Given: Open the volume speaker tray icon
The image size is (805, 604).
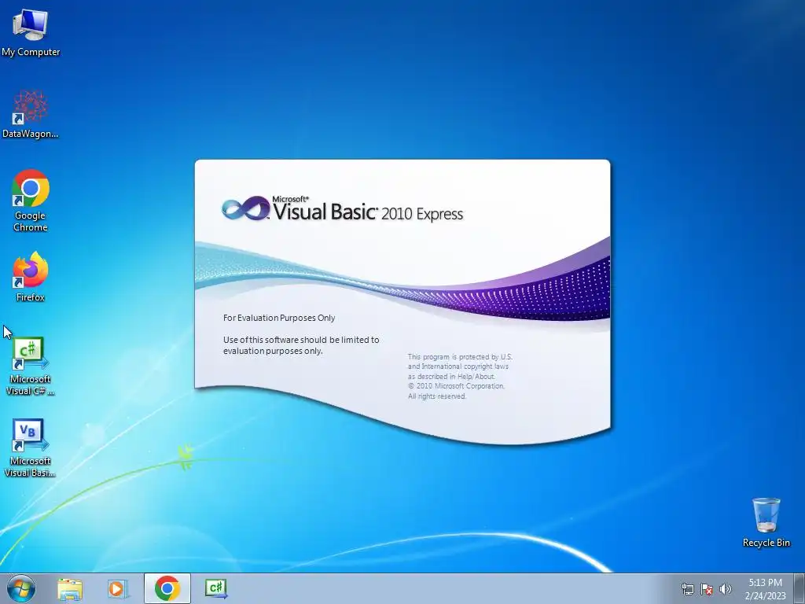Looking at the screenshot, I should (725, 589).
